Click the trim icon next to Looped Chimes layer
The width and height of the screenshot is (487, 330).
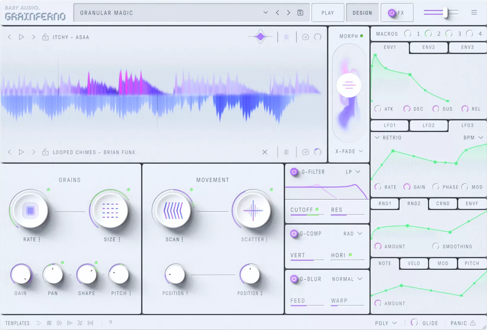pyautogui.click(x=286, y=152)
